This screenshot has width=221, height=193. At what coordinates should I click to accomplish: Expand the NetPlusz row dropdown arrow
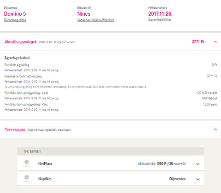(198, 164)
